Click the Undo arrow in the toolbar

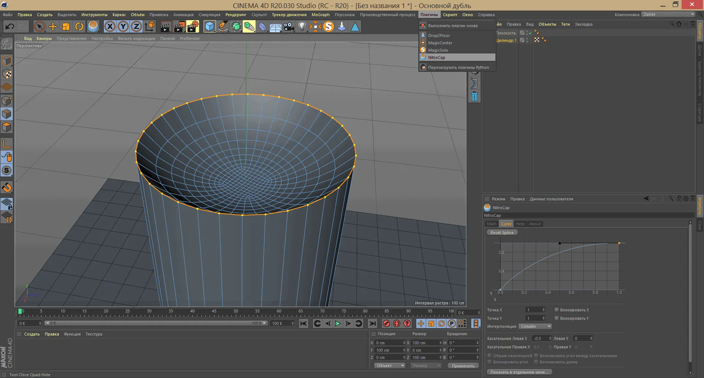(10, 26)
